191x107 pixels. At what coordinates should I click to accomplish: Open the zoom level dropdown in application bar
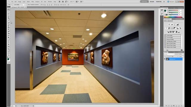click(x=72, y=2)
